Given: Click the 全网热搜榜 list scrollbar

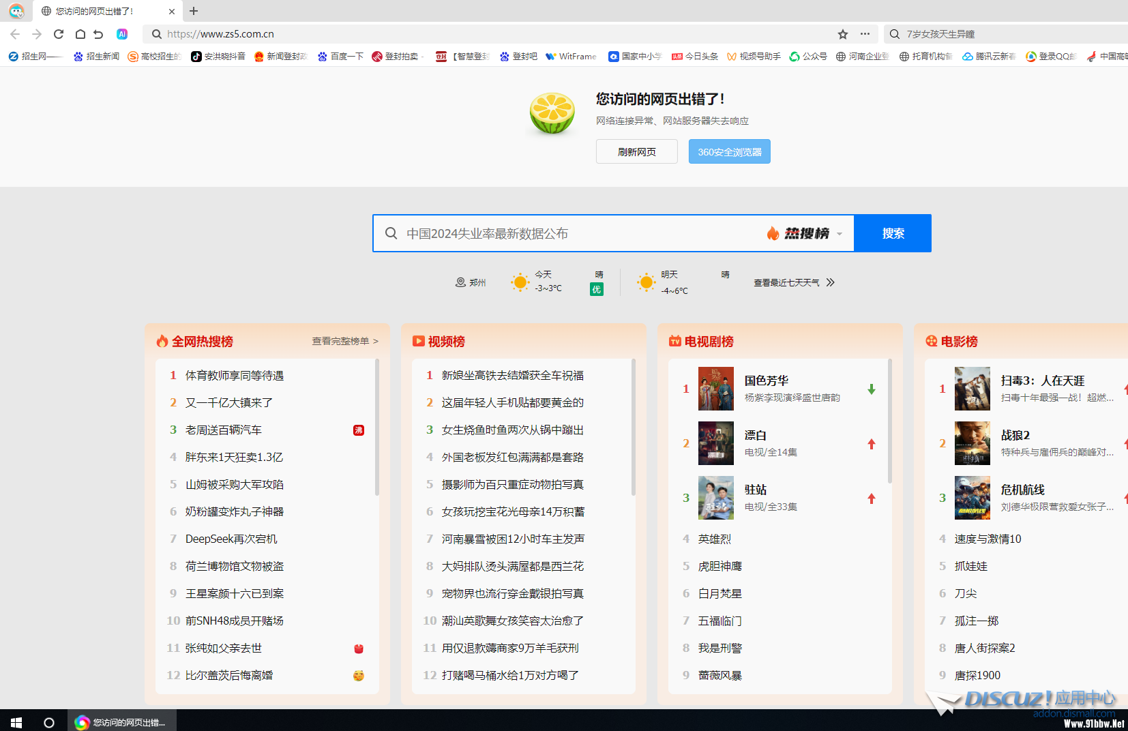Looking at the screenshot, I should [x=376, y=430].
